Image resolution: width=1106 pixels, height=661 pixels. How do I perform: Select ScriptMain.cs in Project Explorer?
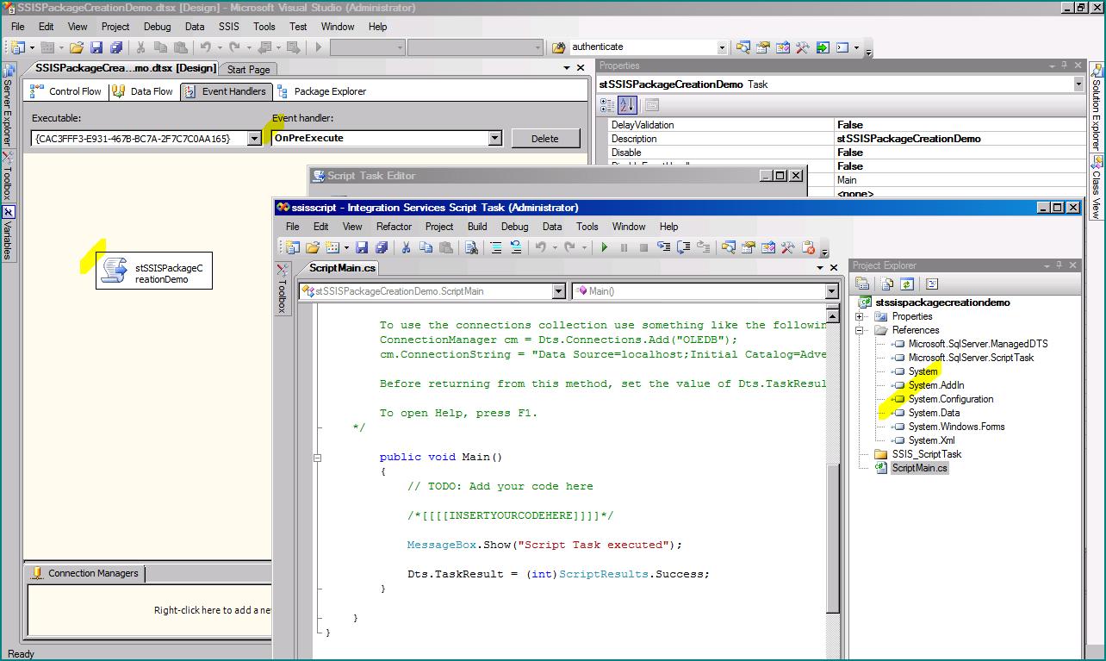(919, 468)
